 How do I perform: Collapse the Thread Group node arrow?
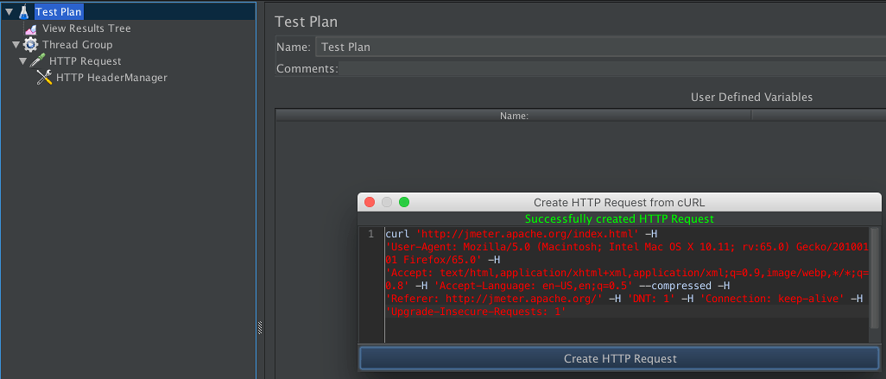[x=16, y=45]
